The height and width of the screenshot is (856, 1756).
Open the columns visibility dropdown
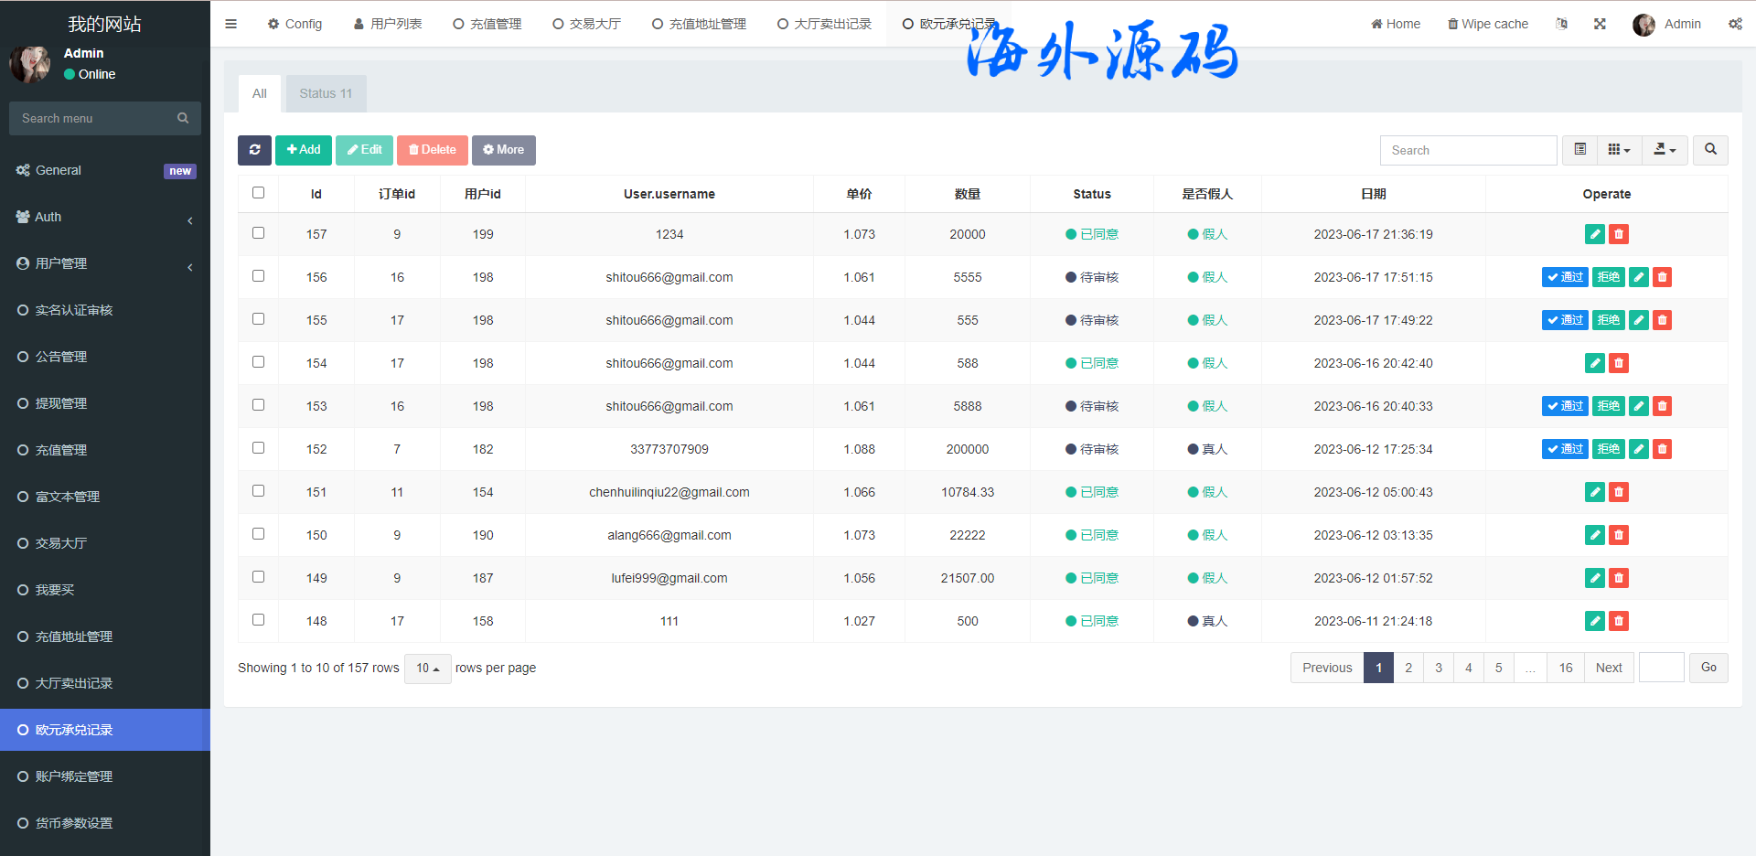(x=1619, y=150)
